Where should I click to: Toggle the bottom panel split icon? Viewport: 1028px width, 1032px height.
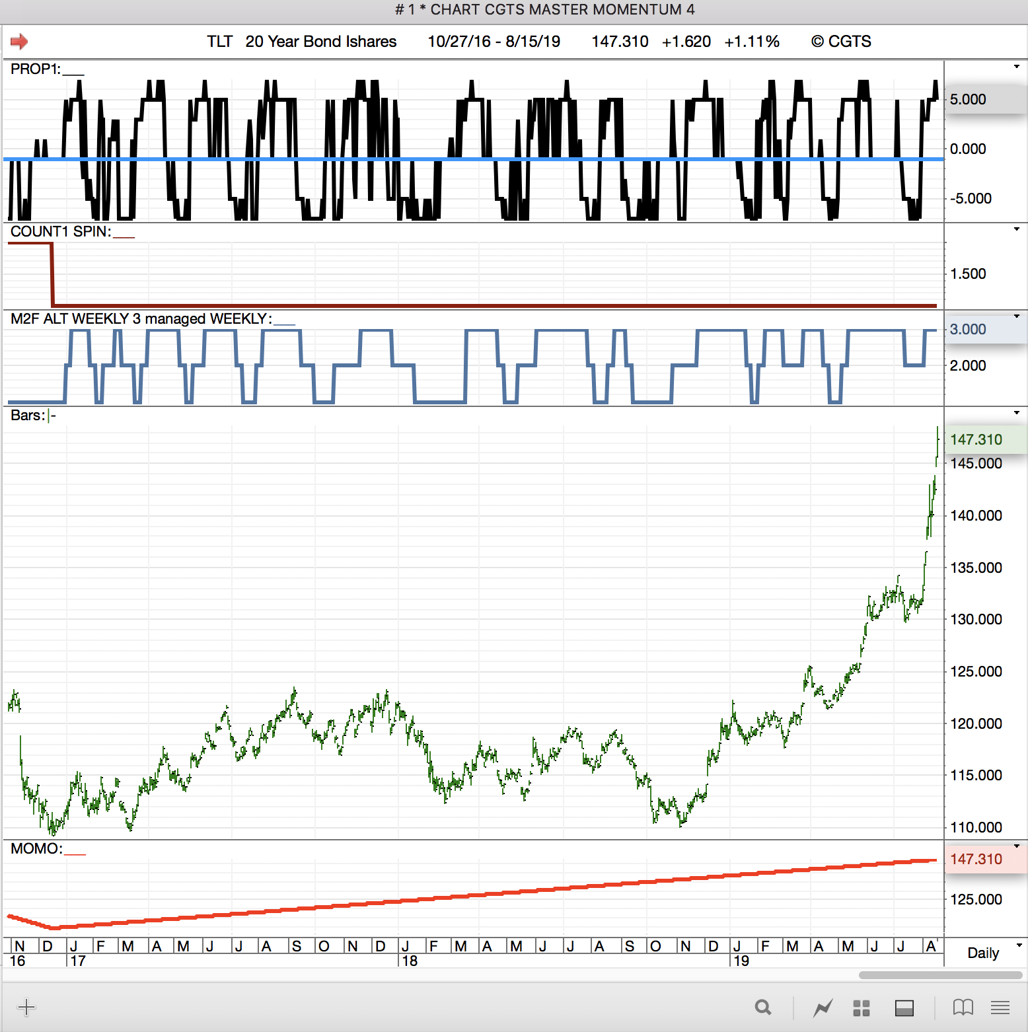pos(904,1008)
